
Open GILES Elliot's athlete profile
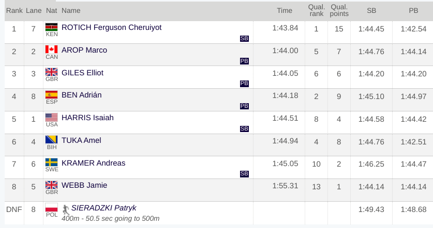(x=82, y=73)
